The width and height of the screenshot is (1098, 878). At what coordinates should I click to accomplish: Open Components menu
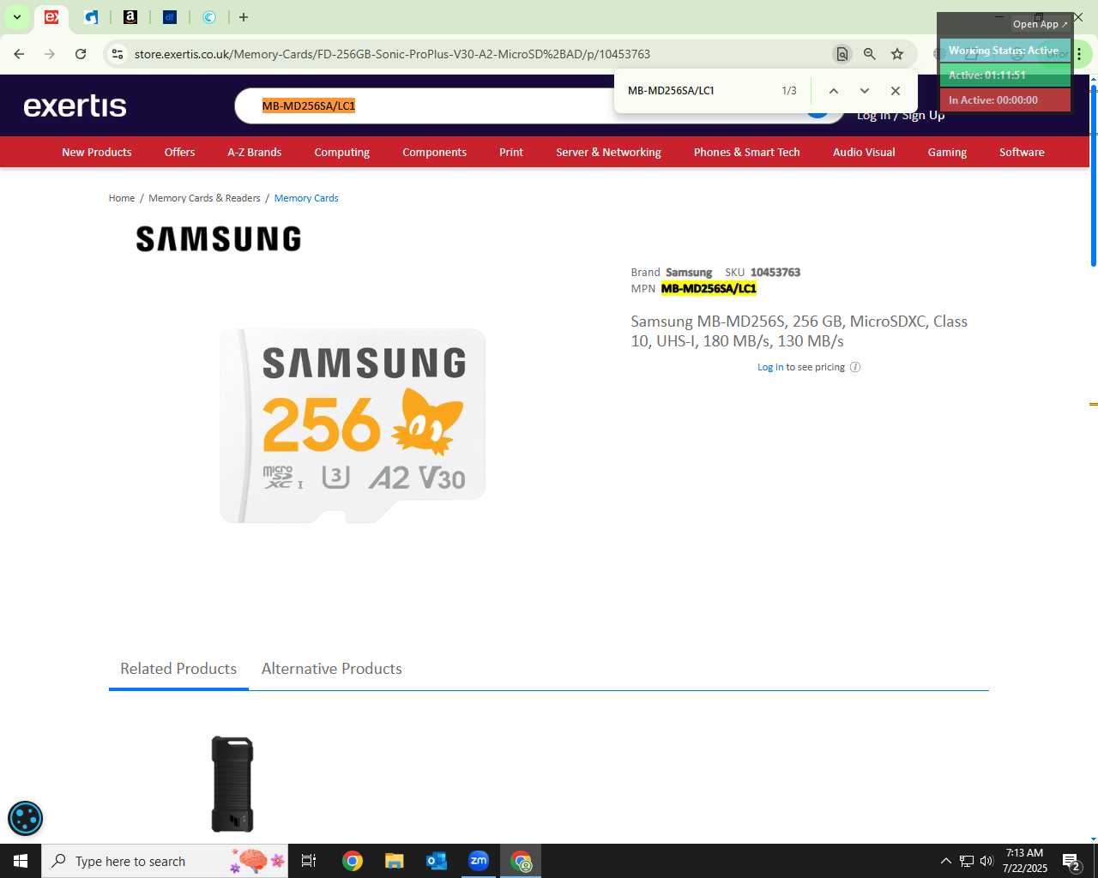tap(434, 152)
